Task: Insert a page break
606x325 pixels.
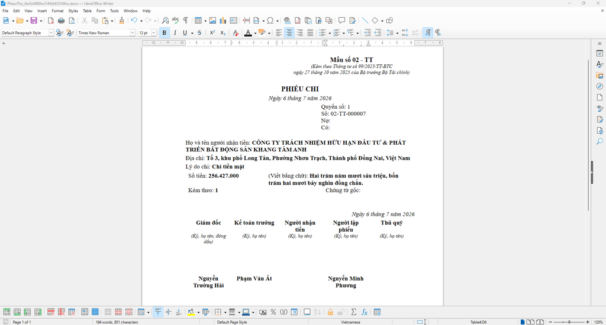Action: pyautogui.click(x=246, y=21)
